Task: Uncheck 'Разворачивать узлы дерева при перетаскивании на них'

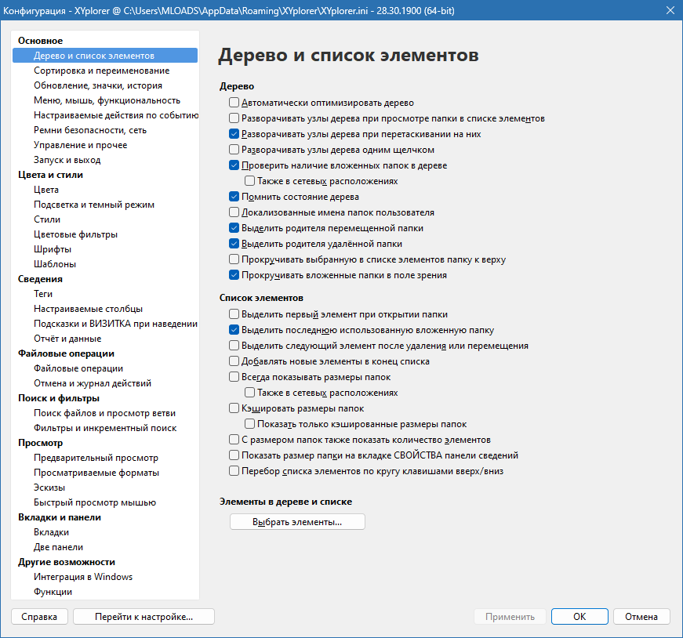Action: point(234,134)
